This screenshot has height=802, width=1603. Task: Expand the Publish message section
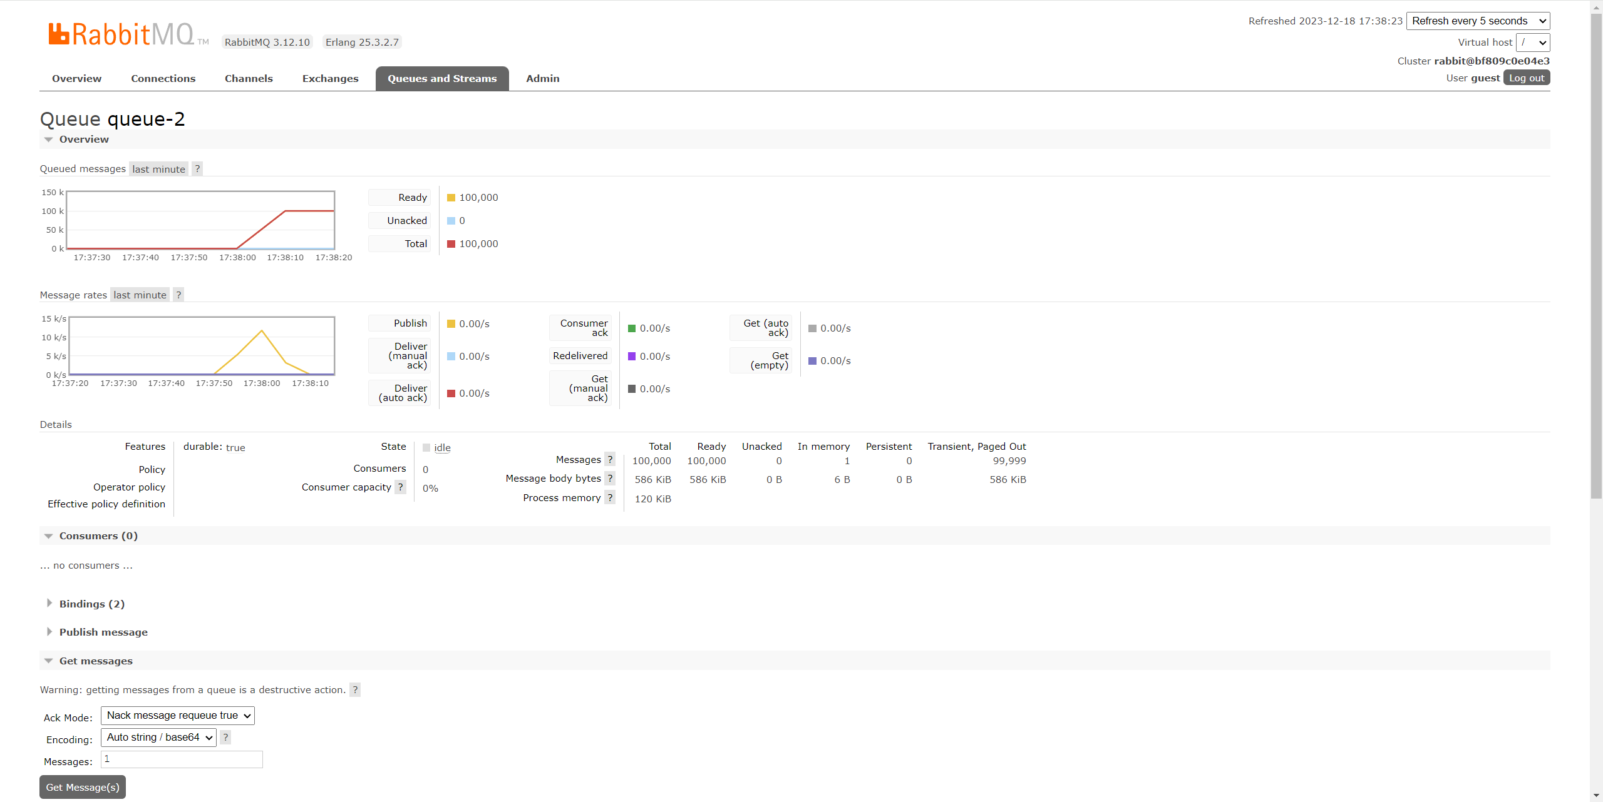click(x=103, y=632)
